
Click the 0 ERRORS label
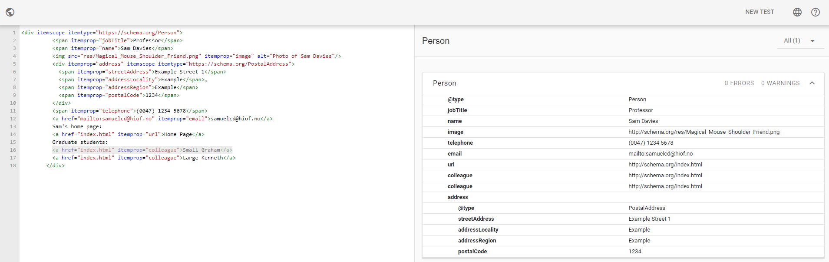coord(739,83)
